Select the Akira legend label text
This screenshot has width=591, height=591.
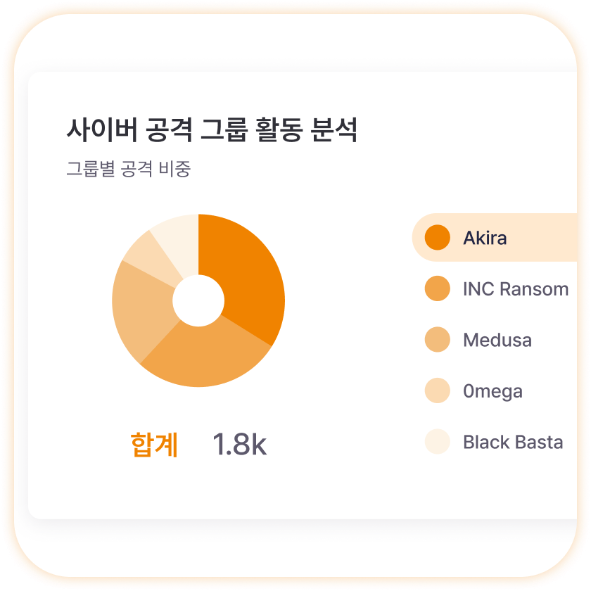click(485, 238)
